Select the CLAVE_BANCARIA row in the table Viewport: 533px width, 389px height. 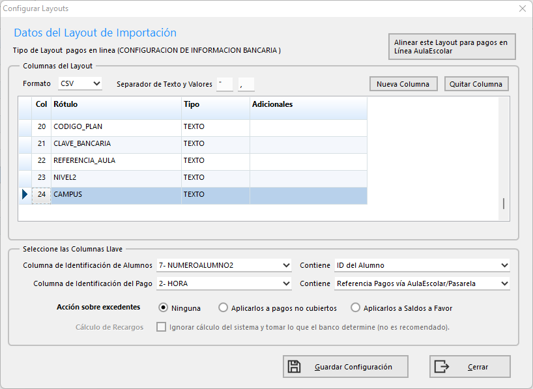(116, 143)
